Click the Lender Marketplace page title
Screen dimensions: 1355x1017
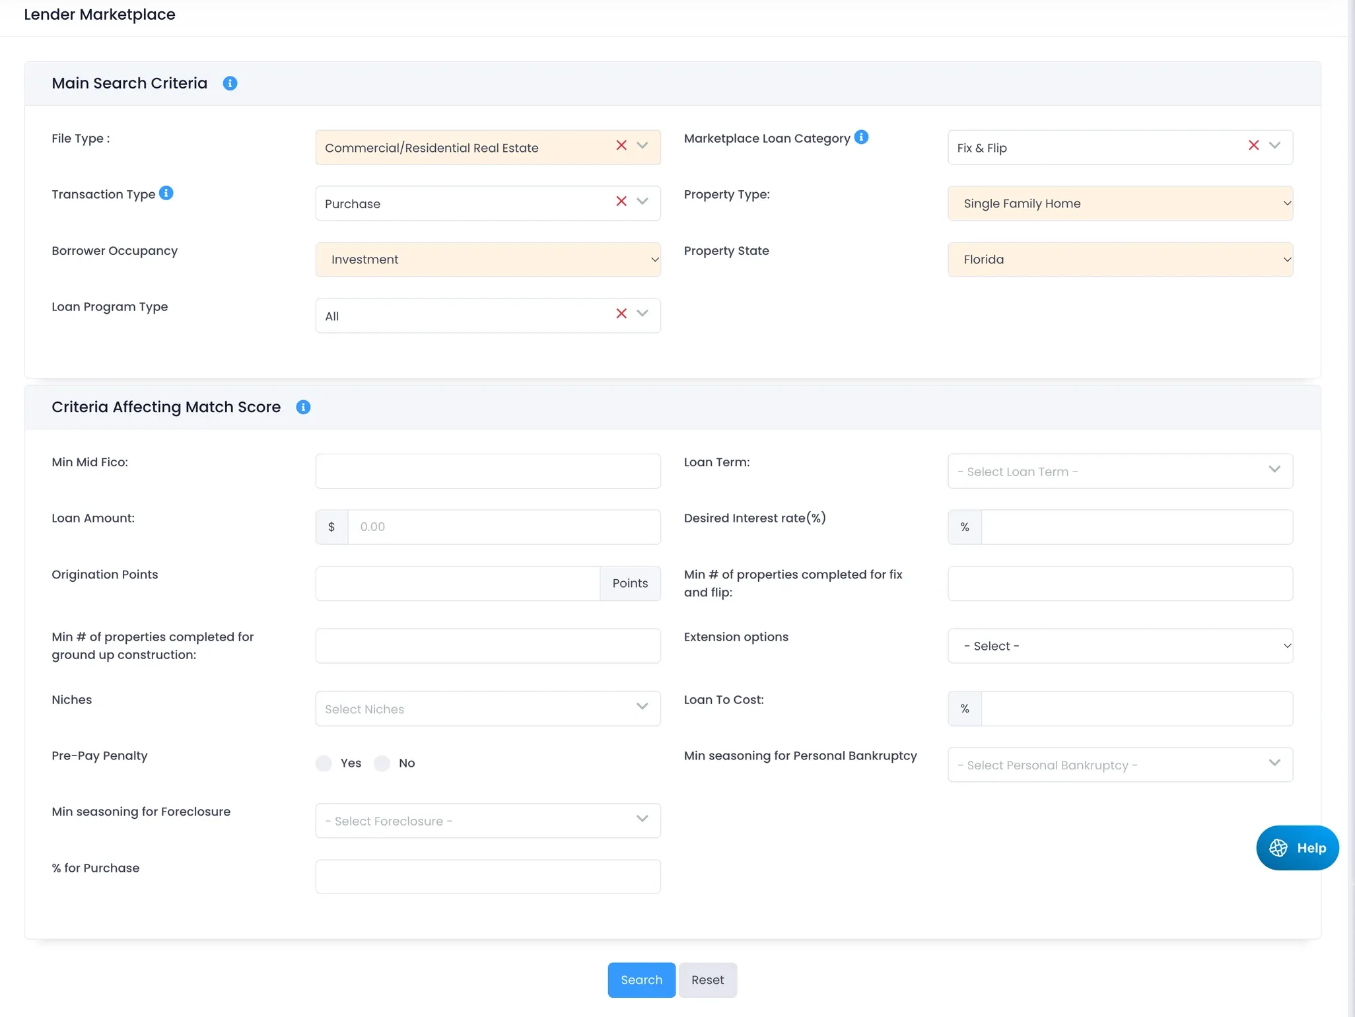100,15
